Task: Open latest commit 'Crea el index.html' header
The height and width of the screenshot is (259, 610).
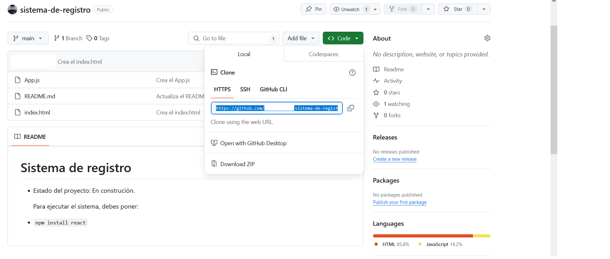Action: [x=80, y=62]
